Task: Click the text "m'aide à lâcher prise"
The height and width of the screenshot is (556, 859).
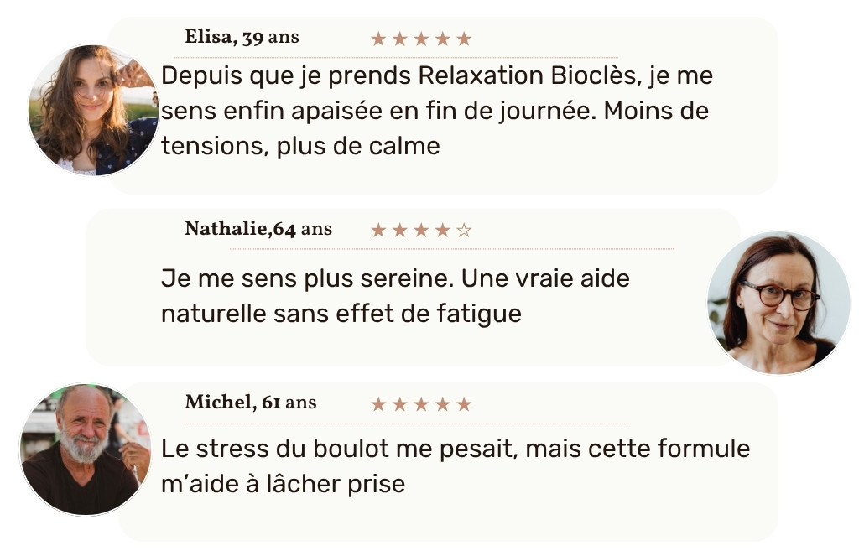Action: tap(283, 484)
